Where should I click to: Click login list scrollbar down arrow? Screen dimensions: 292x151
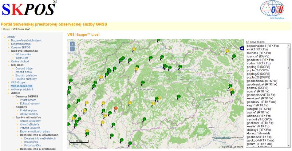289,145
